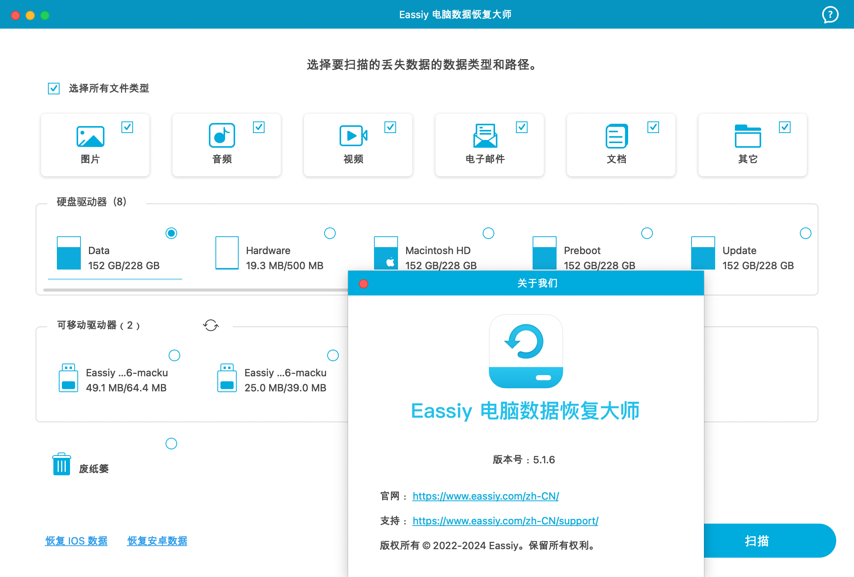Click the 废纸篓 label

click(94, 469)
